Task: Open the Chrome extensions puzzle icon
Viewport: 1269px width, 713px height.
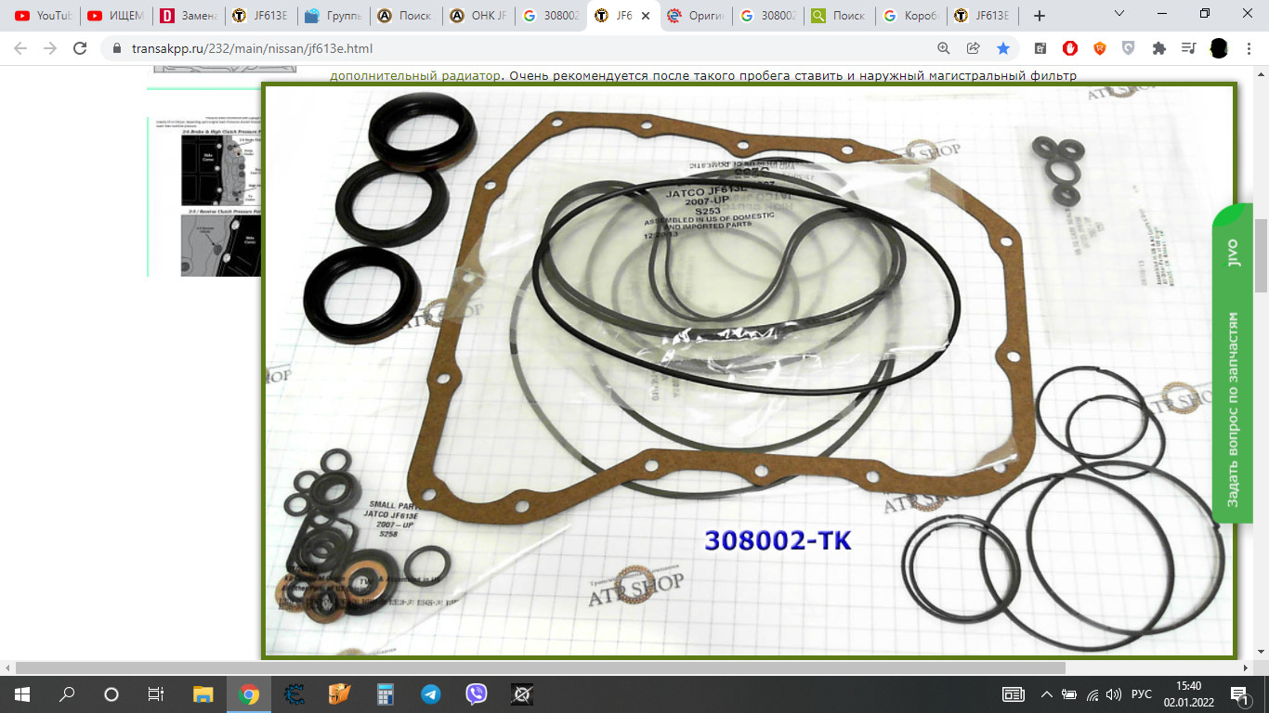Action: (x=1158, y=48)
